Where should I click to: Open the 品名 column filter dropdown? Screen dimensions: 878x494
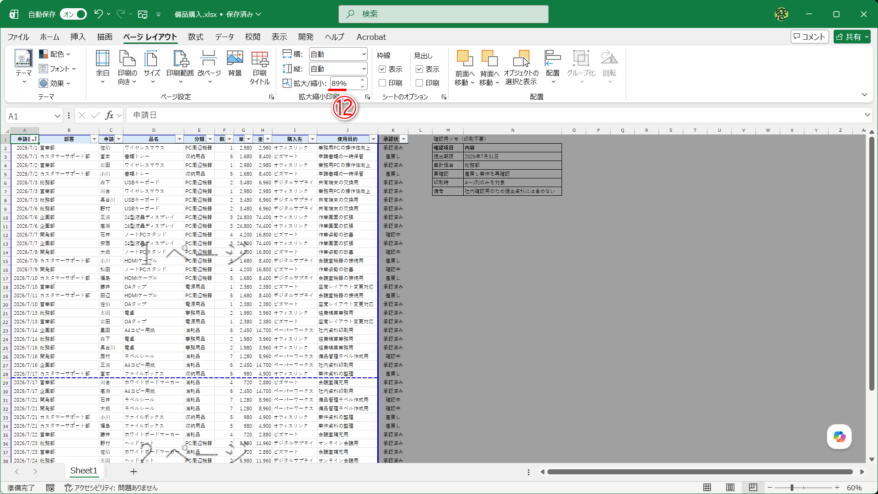click(179, 139)
